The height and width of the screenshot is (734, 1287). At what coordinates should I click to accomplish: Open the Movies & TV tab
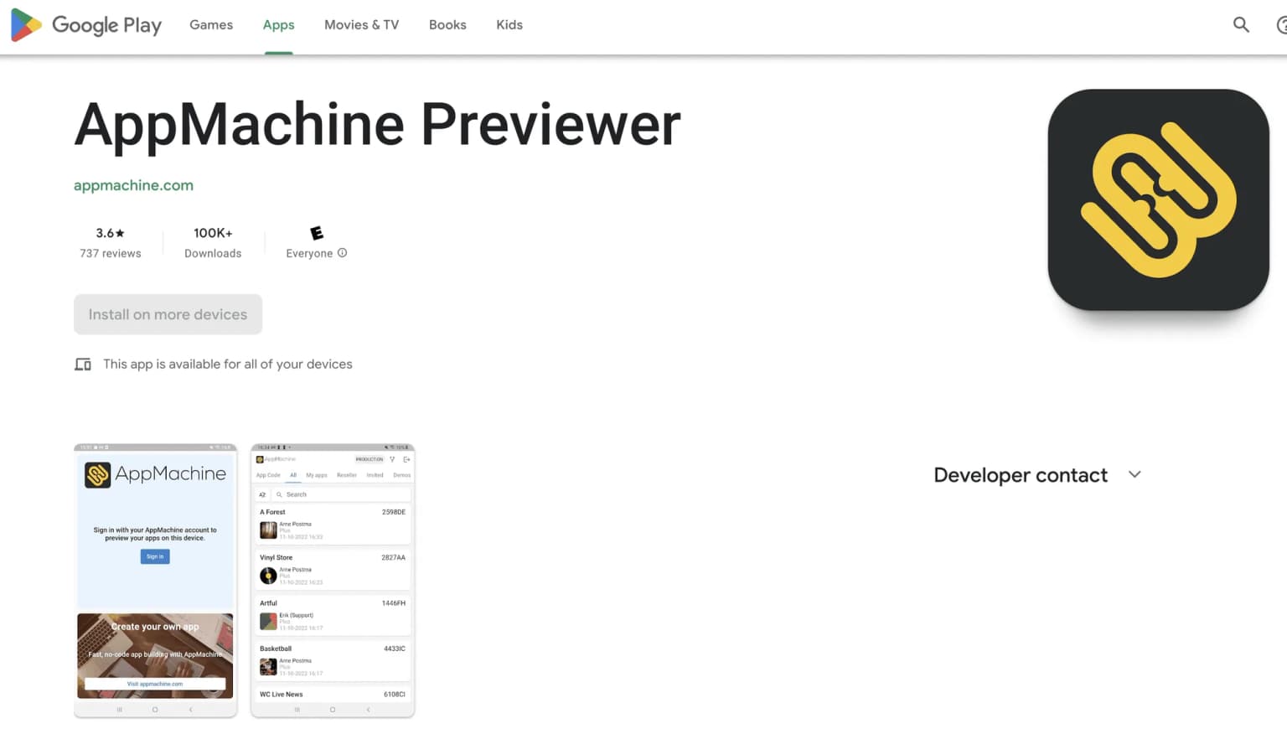point(361,24)
